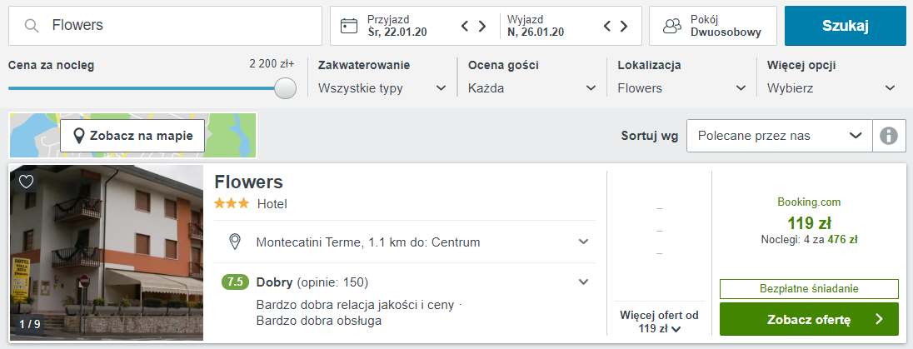Move departure date to previous day
The height and width of the screenshot is (349, 913).
606,26
